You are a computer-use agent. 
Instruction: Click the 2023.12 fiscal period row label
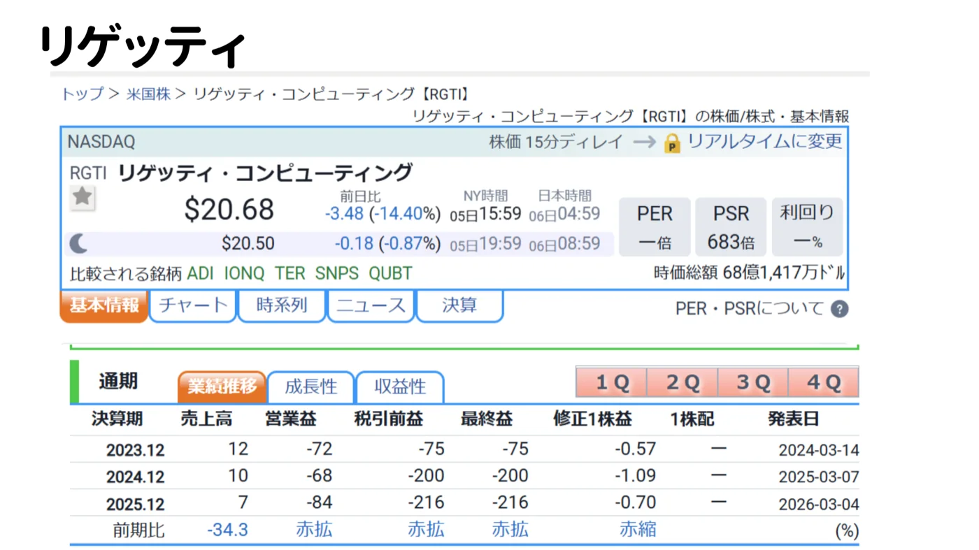[136, 450]
